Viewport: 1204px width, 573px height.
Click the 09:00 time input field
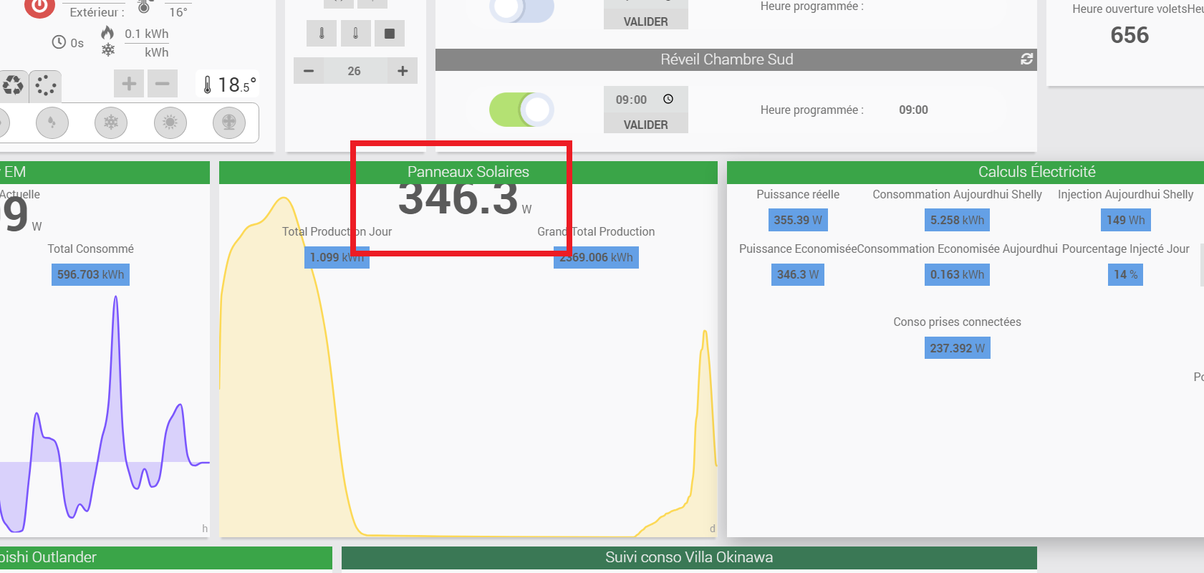coord(645,100)
